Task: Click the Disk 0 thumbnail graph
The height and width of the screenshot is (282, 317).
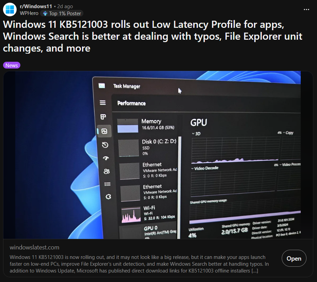Action: [128, 148]
